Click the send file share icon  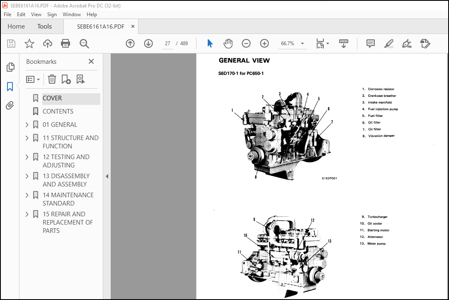425,44
